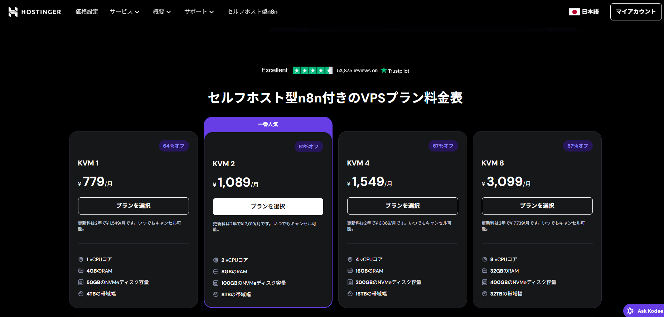Screen dimensions: 664x317
Task: Expand the サービス dropdown menu
Action: coord(125,12)
